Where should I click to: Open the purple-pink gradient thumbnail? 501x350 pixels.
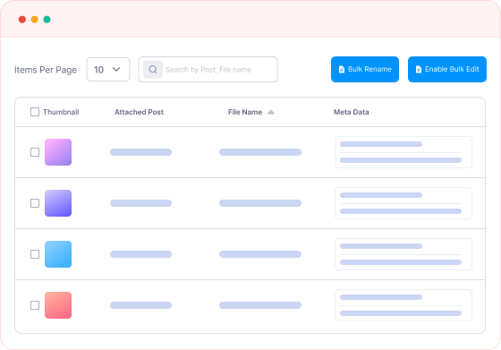(x=58, y=152)
